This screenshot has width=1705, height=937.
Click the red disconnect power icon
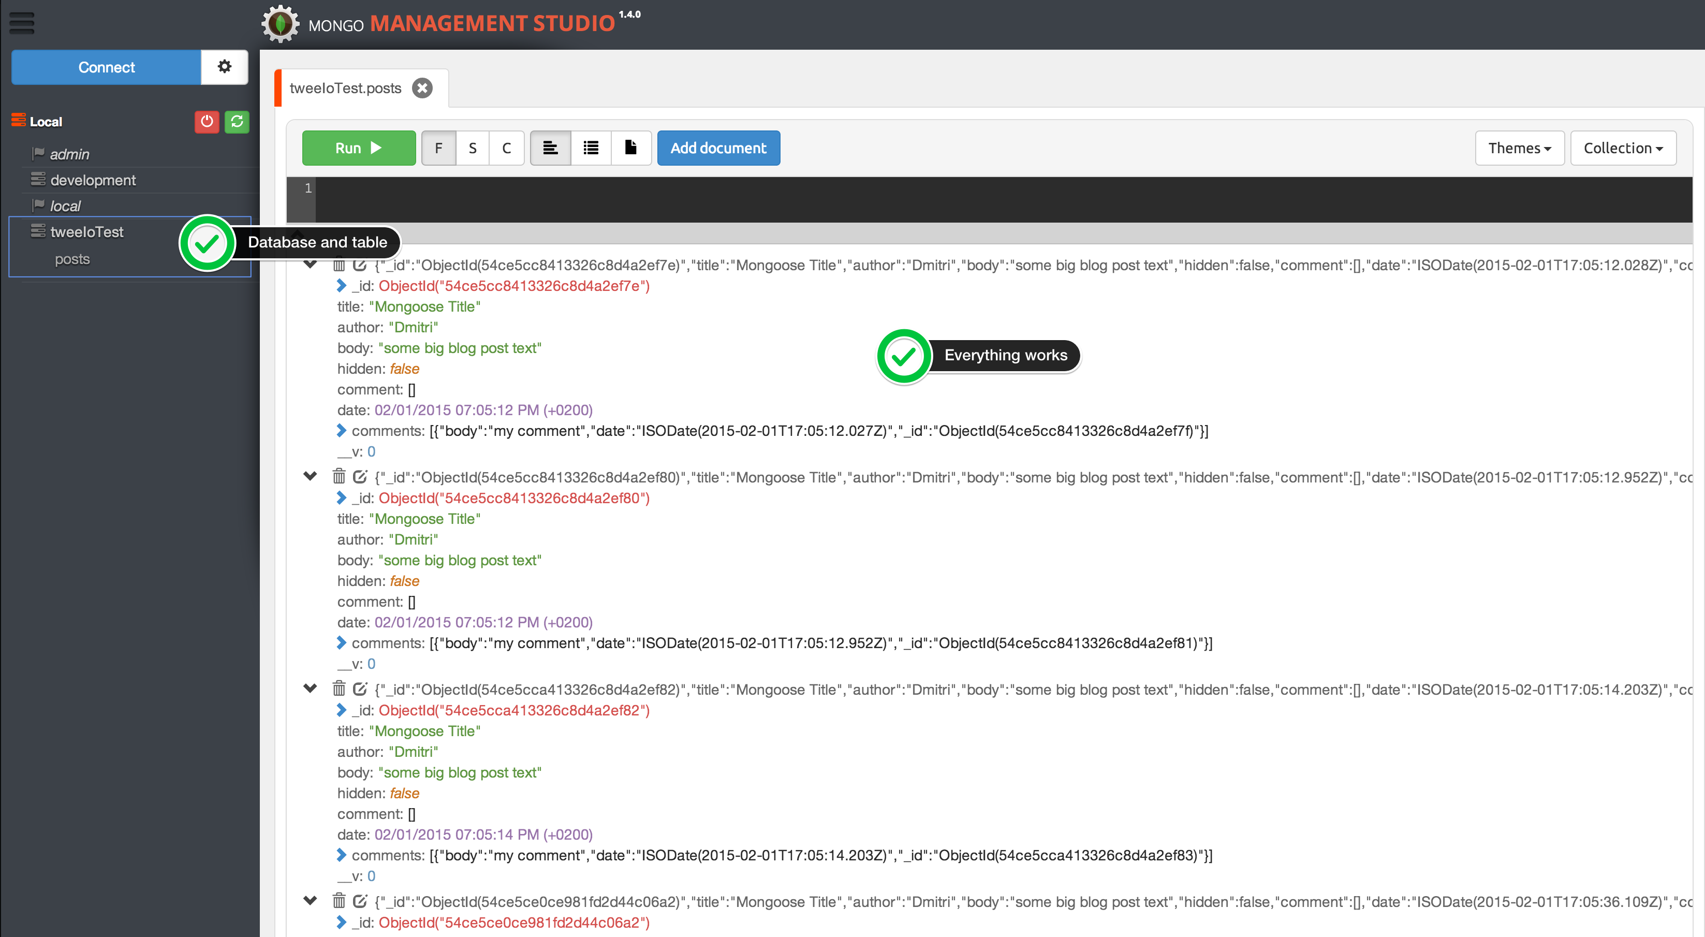coord(207,121)
